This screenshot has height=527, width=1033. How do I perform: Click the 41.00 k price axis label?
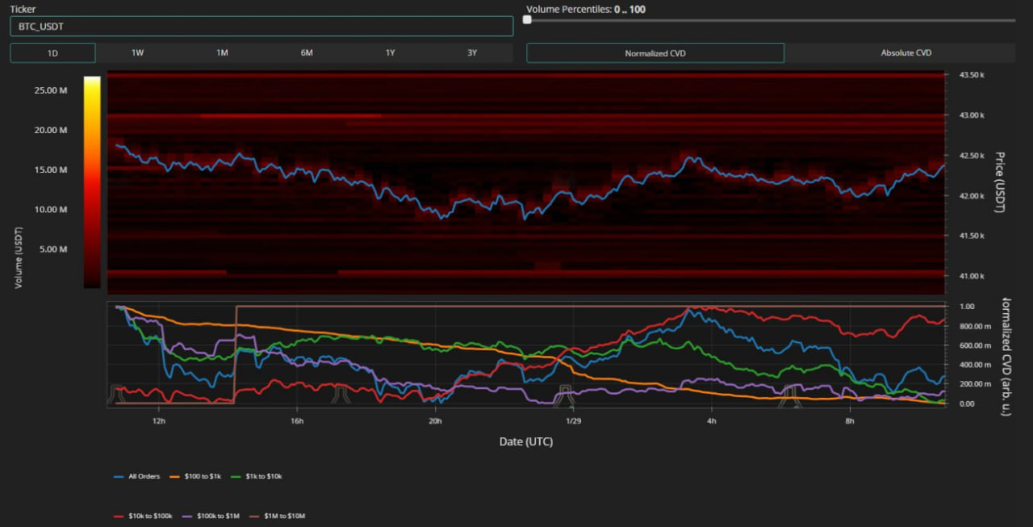[x=971, y=276]
